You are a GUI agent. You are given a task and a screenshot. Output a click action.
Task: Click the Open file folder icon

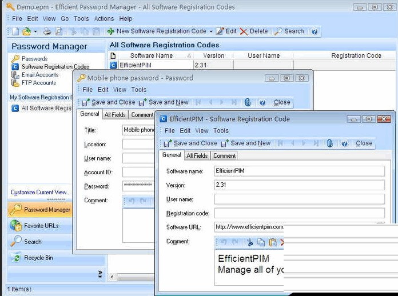click(26, 31)
